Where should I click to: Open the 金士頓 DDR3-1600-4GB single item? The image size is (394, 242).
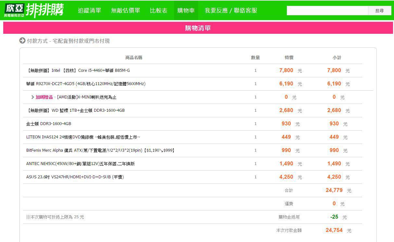point(49,124)
